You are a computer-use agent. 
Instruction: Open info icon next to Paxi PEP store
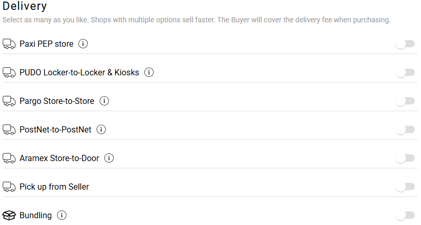pyautogui.click(x=83, y=44)
